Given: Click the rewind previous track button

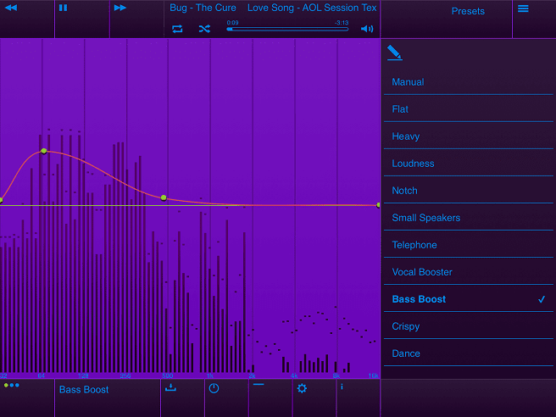Looking at the screenshot, I should tap(12, 8).
